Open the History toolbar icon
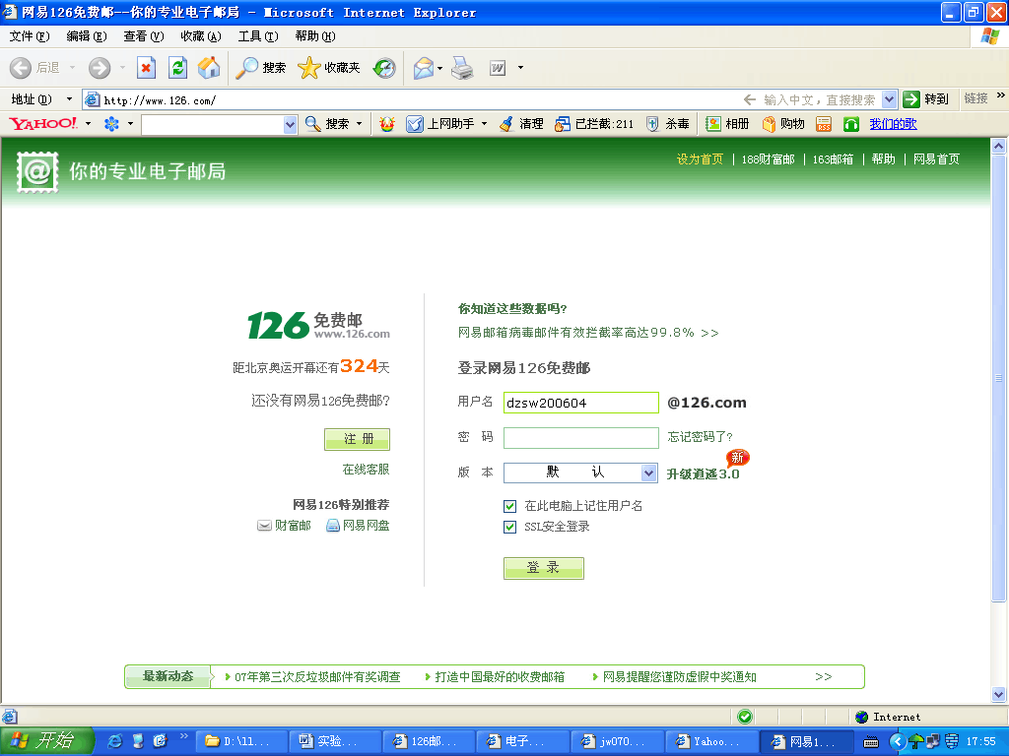The image size is (1009, 756). click(384, 68)
